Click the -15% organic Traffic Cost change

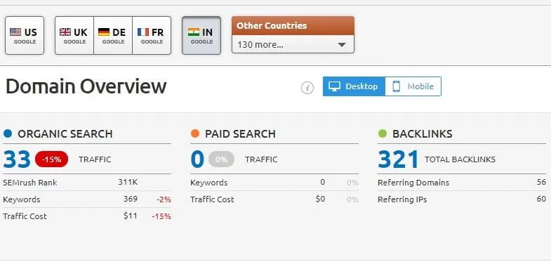(x=161, y=216)
